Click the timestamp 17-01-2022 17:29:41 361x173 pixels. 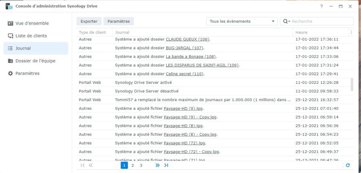[317, 74]
